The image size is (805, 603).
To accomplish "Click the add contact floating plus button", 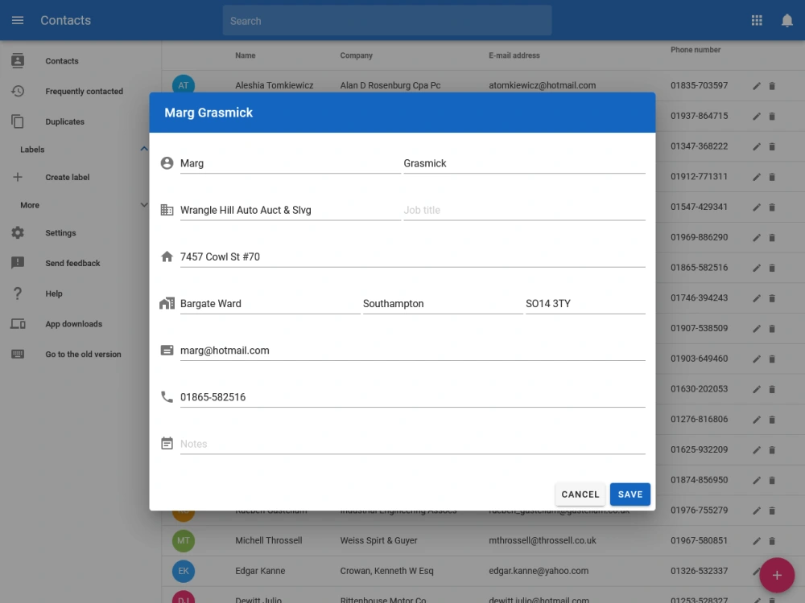I will tap(777, 576).
